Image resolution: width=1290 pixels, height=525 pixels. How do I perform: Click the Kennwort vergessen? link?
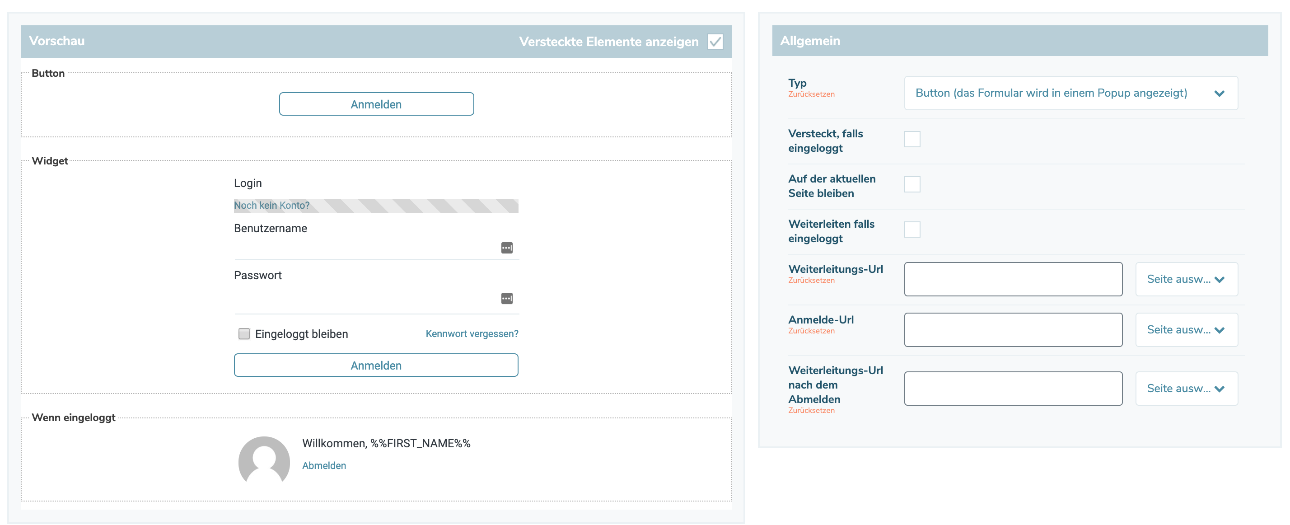point(472,333)
